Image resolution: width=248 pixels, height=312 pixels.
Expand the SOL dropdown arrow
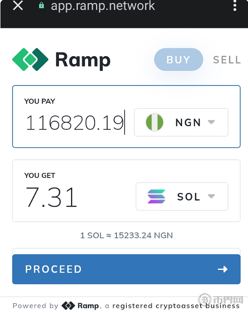[x=211, y=196]
